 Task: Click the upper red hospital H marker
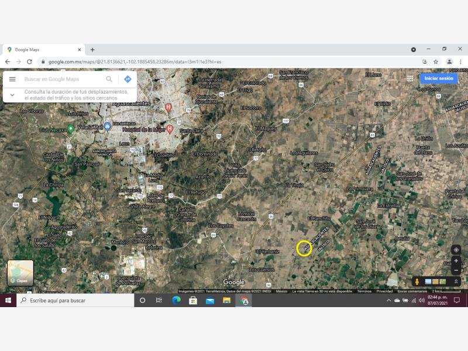point(168,108)
